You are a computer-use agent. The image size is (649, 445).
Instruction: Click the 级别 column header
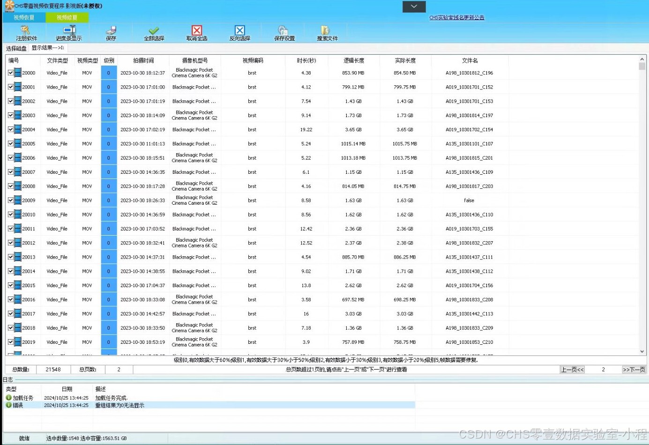click(x=109, y=60)
